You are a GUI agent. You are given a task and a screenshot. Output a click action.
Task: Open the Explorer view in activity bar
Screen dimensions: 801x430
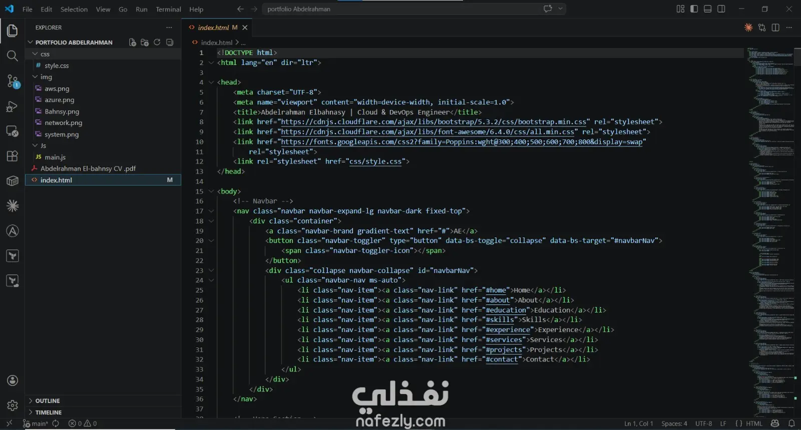coord(13,30)
